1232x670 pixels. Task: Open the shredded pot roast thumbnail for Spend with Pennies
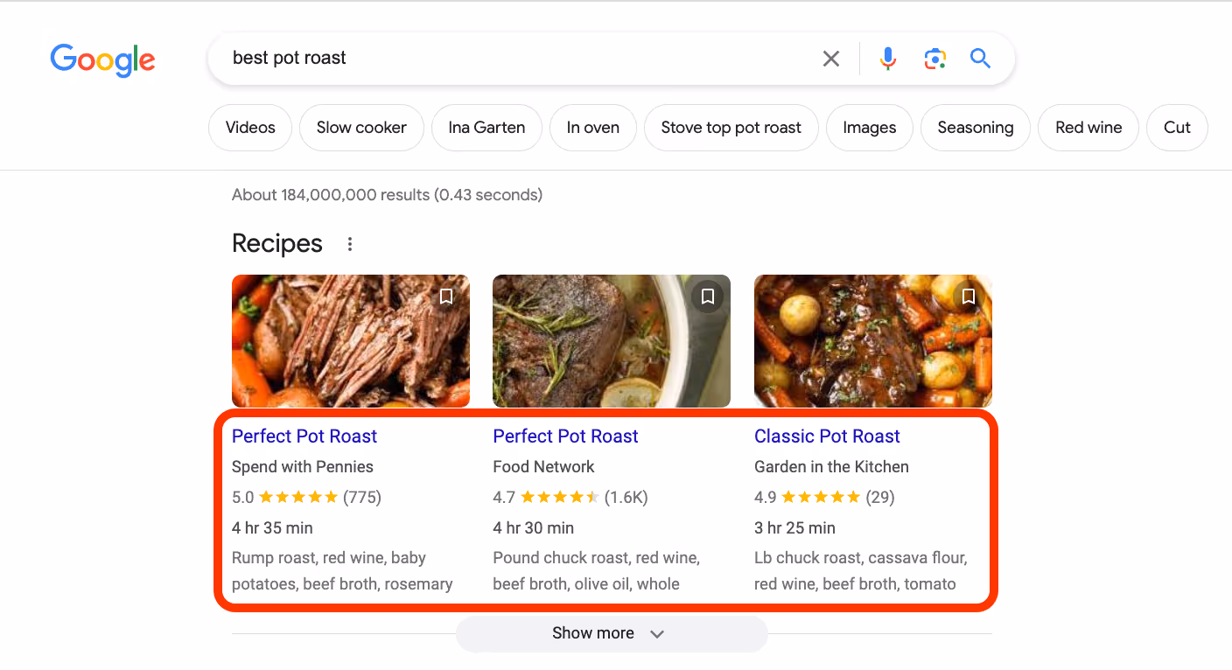(x=351, y=341)
